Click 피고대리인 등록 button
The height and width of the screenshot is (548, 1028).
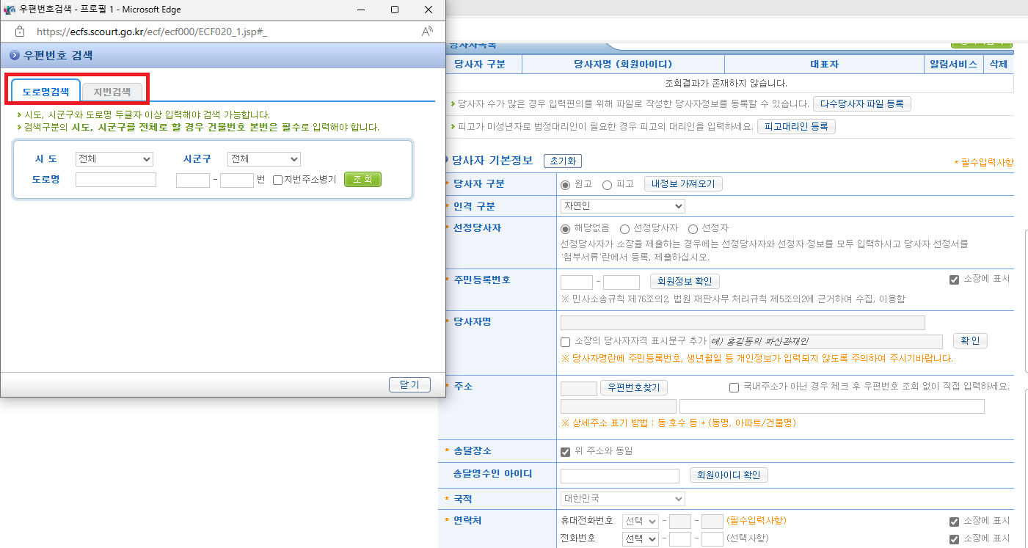click(796, 126)
